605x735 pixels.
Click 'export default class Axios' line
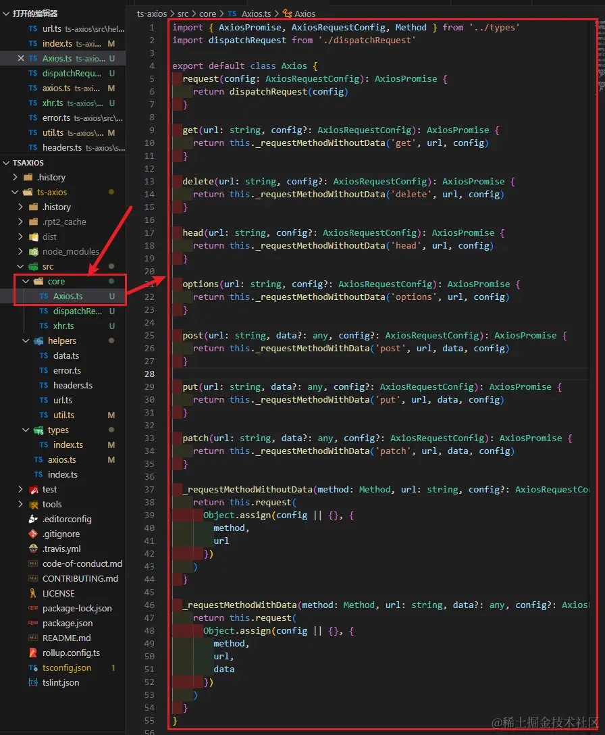coord(244,66)
